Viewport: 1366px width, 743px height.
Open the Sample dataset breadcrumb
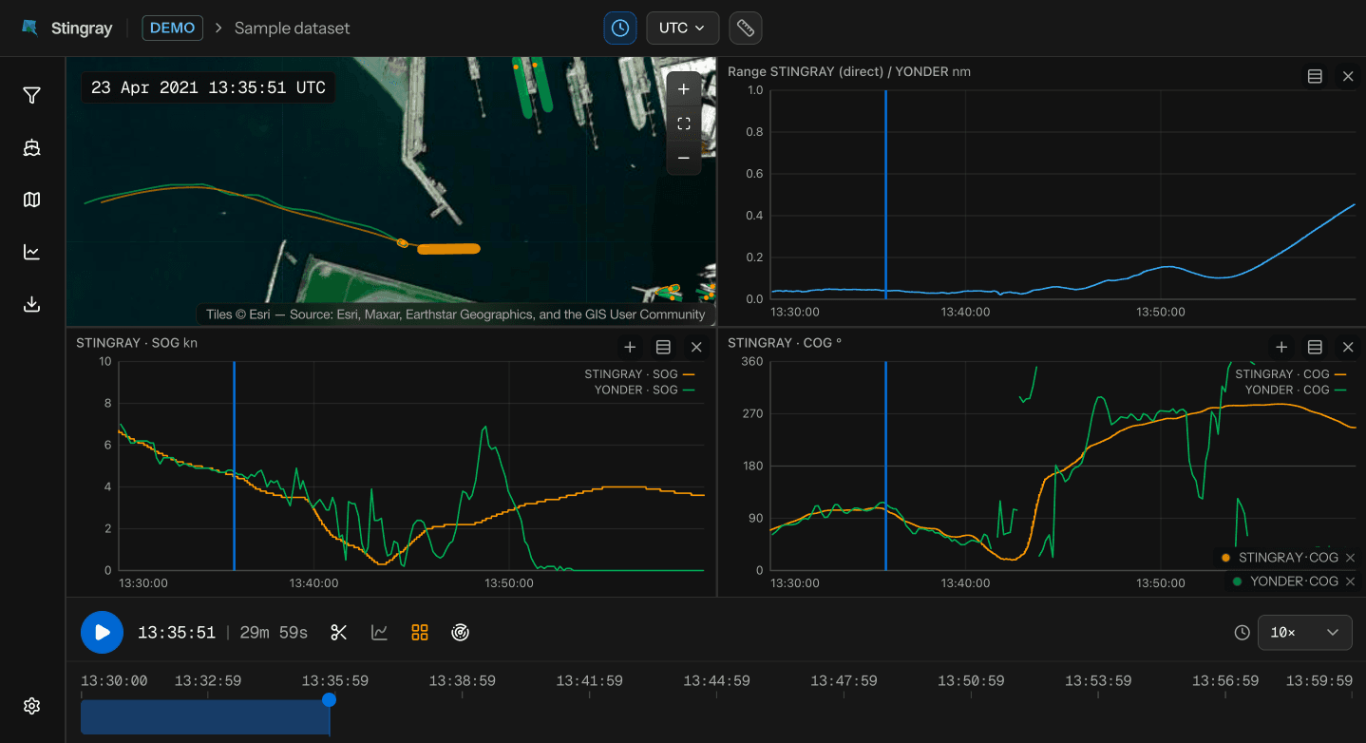coord(292,29)
